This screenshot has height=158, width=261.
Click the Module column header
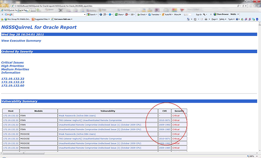pyautogui.click(x=39, y=111)
